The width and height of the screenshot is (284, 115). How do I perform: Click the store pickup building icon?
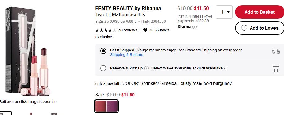point(276,69)
